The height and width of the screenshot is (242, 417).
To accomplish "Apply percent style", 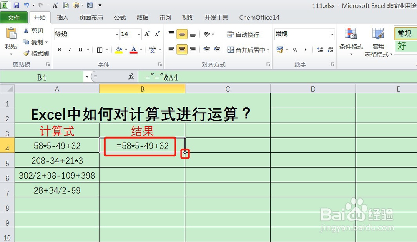I will 295,50.
